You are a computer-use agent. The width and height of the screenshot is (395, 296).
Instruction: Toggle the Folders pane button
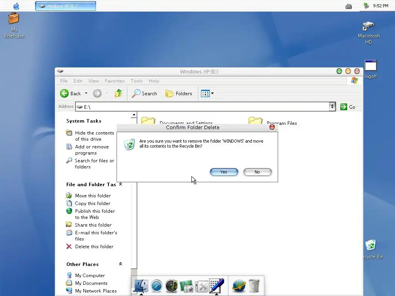[x=179, y=93]
